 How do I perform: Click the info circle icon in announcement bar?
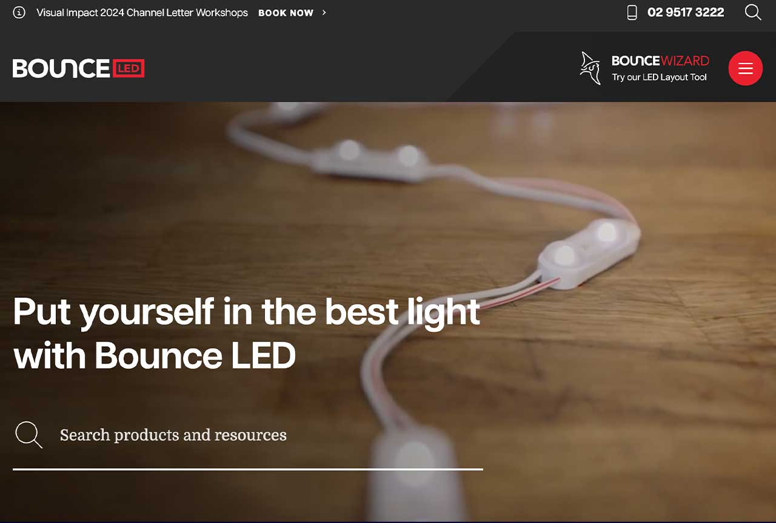19,13
